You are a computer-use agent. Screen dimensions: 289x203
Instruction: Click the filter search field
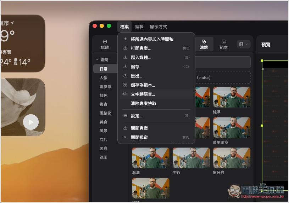[x=223, y=62]
